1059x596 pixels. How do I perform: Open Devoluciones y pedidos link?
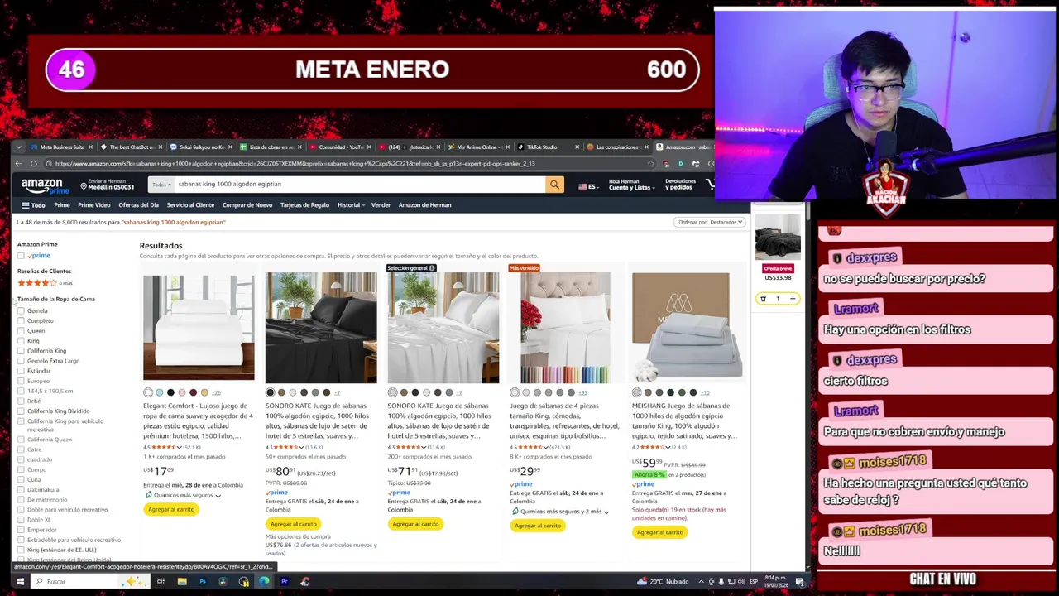680,185
